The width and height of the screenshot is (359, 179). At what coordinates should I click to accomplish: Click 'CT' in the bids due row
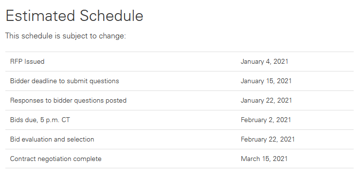click(66, 120)
